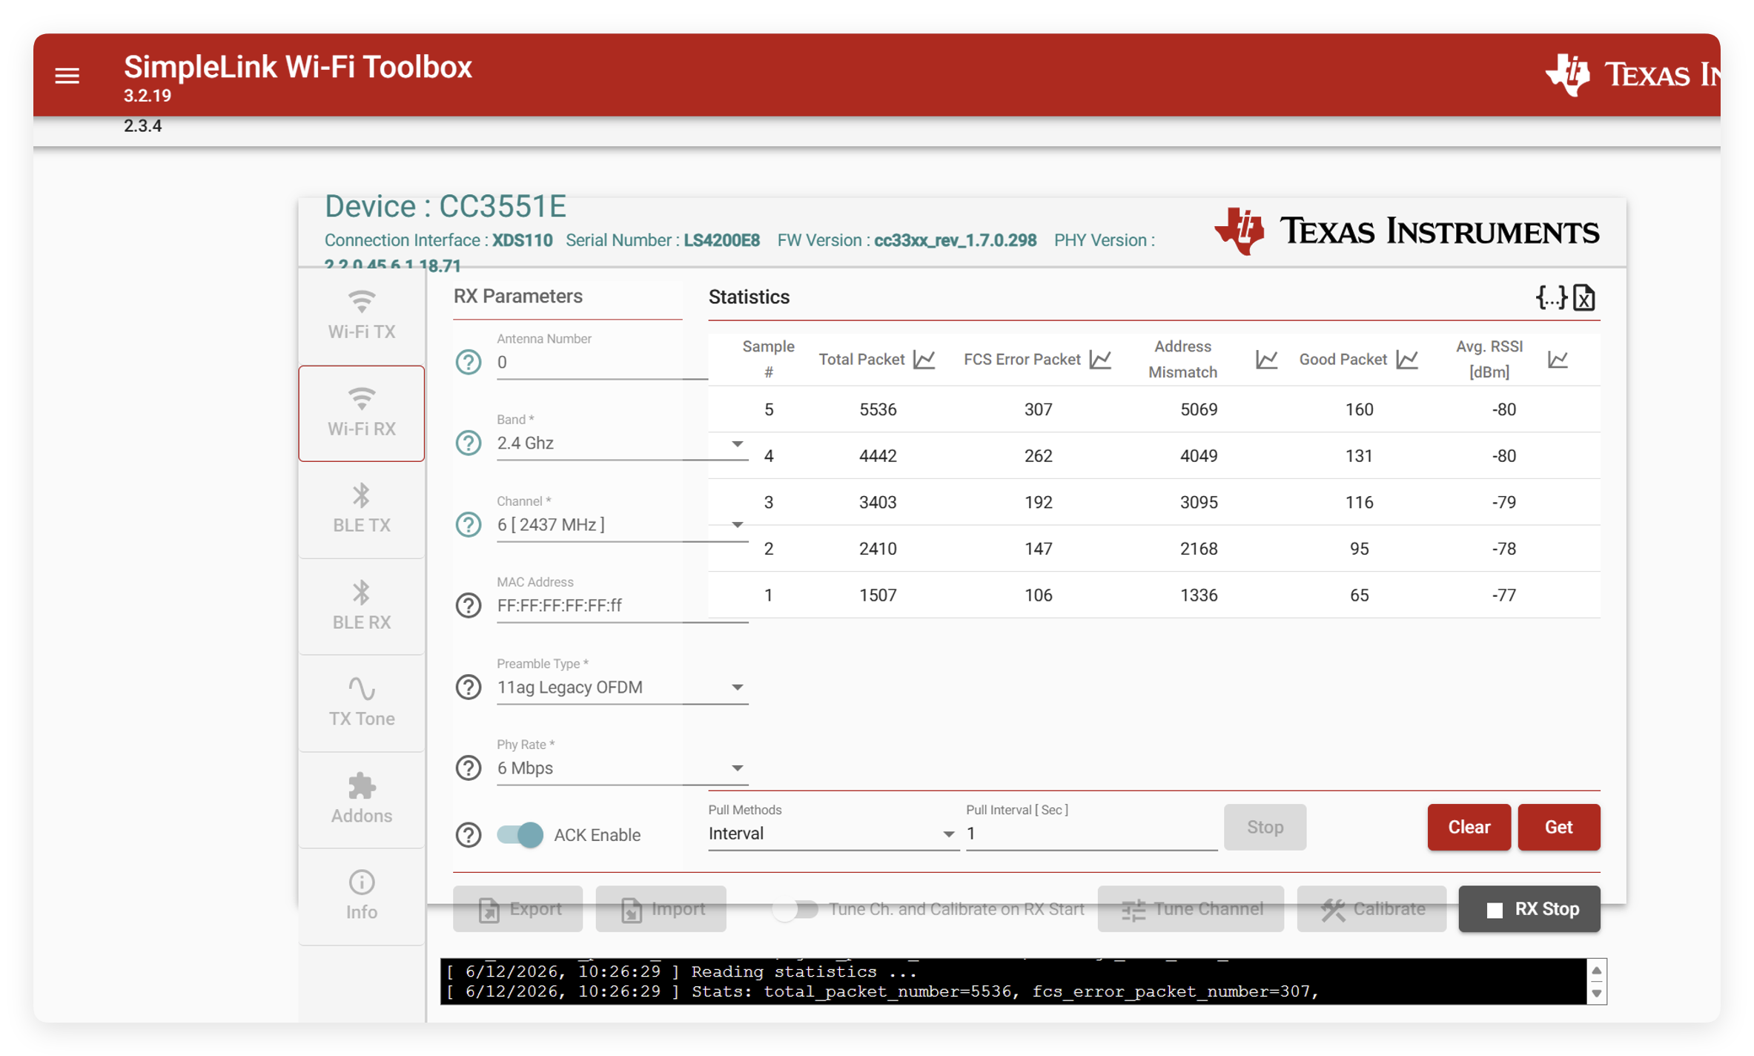Open the Pull Methods dropdown
Image resolution: width=1754 pixels, height=1056 pixels.
coord(833,834)
